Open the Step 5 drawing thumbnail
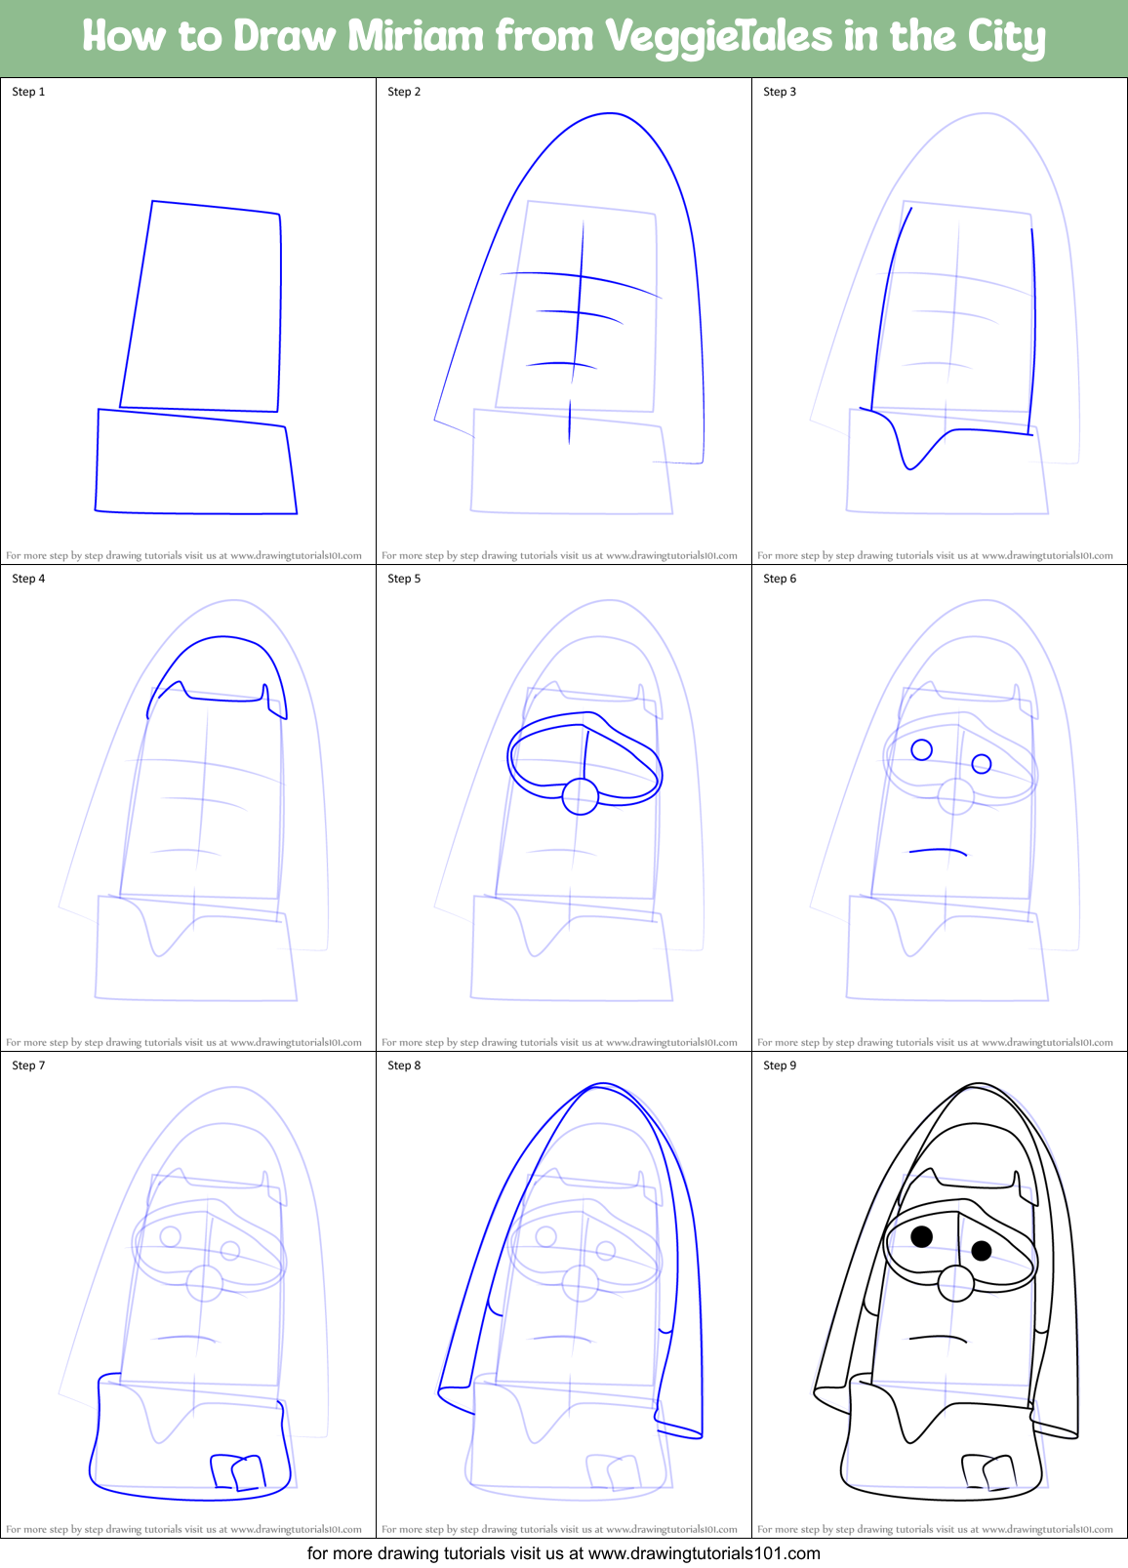Viewport: 1128px width, 1568px height. 564,808
